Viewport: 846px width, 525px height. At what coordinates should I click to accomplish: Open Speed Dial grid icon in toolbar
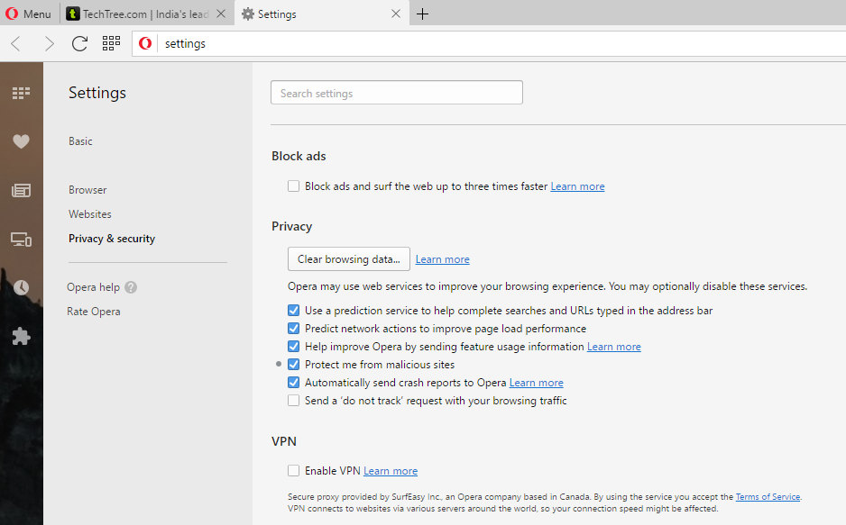111,43
